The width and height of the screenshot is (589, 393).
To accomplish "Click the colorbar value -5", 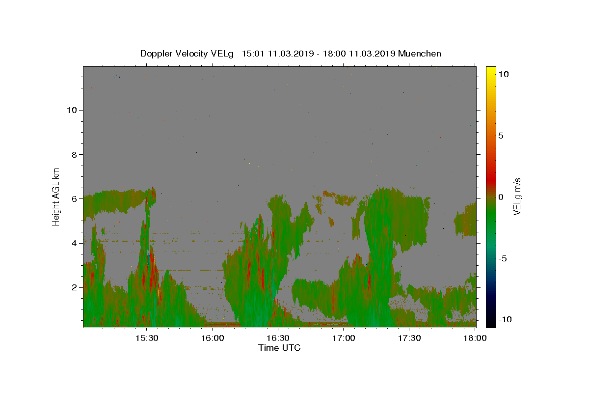I will pos(503,258).
